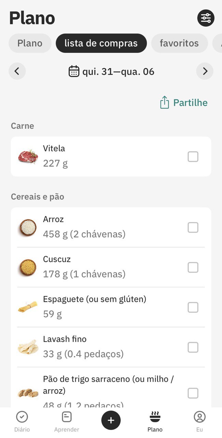Open the Aprender book icon
The width and height of the screenshot is (222, 438).
(66, 417)
